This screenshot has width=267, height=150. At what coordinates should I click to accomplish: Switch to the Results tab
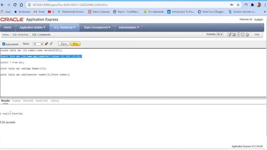[5, 101]
